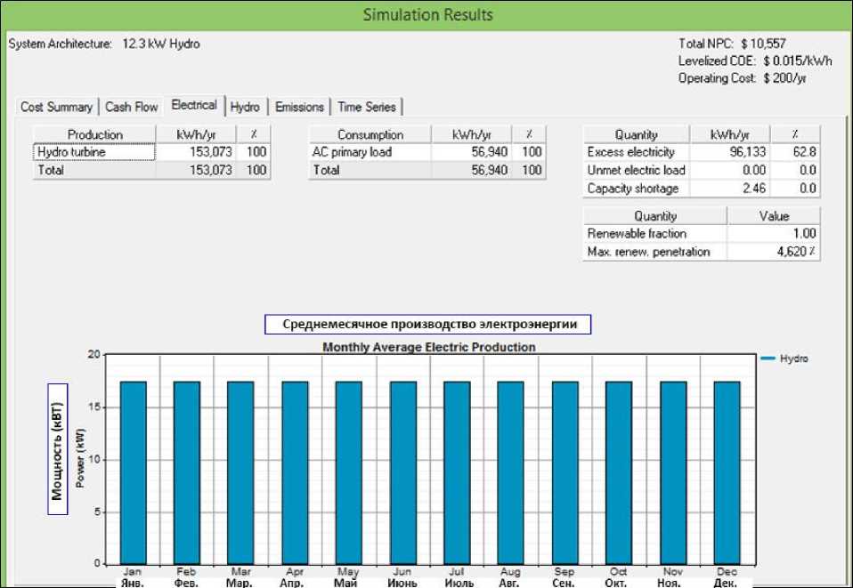The width and height of the screenshot is (853, 588).
Task: Go to the Hydro tab
Action: click(245, 107)
